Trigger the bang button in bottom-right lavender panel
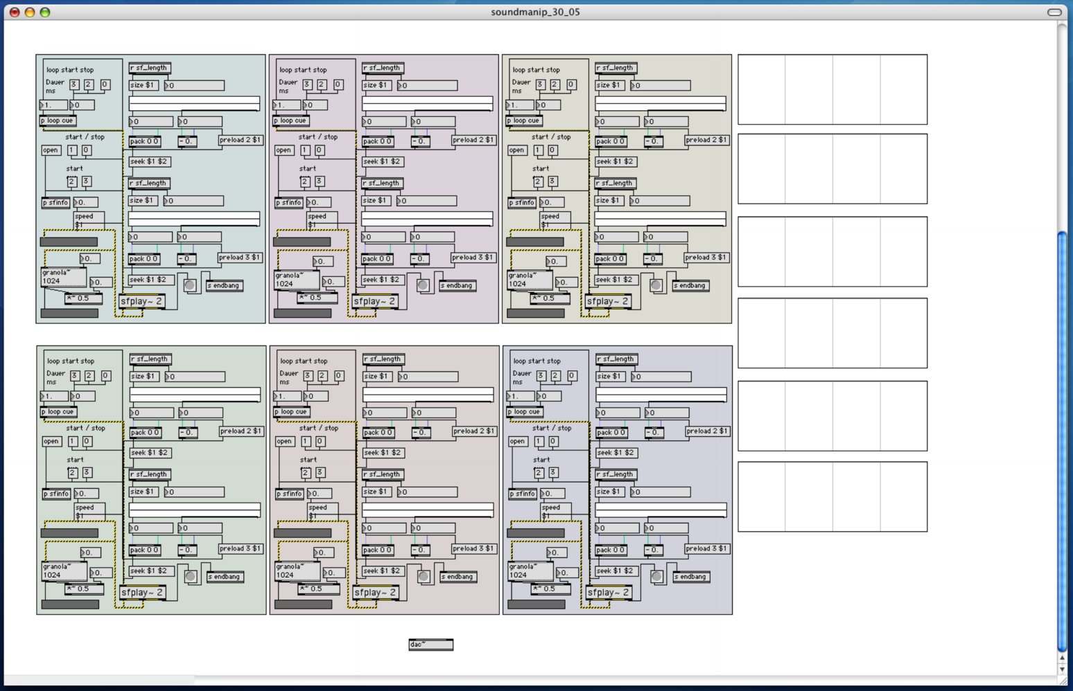The image size is (1073, 691). tap(656, 576)
